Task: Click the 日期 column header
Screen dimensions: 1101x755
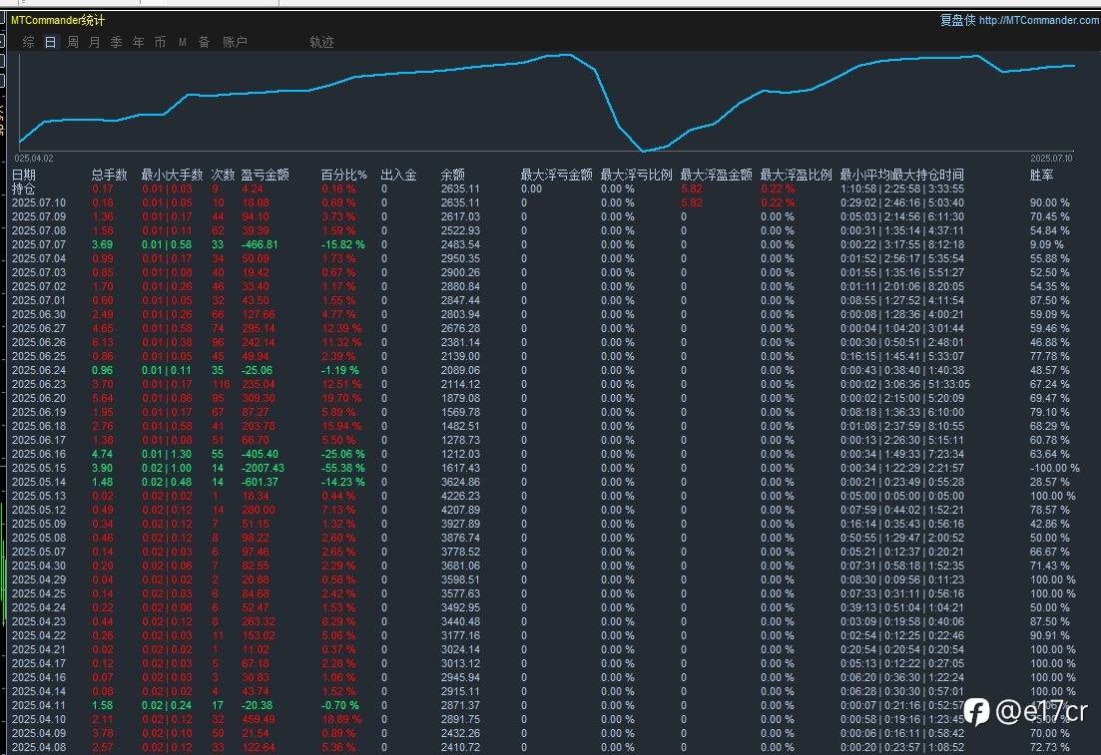Action: pos(23,175)
